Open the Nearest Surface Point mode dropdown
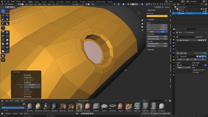The height and width of the screenshot is (117, 208). click(x=199, y=70)
